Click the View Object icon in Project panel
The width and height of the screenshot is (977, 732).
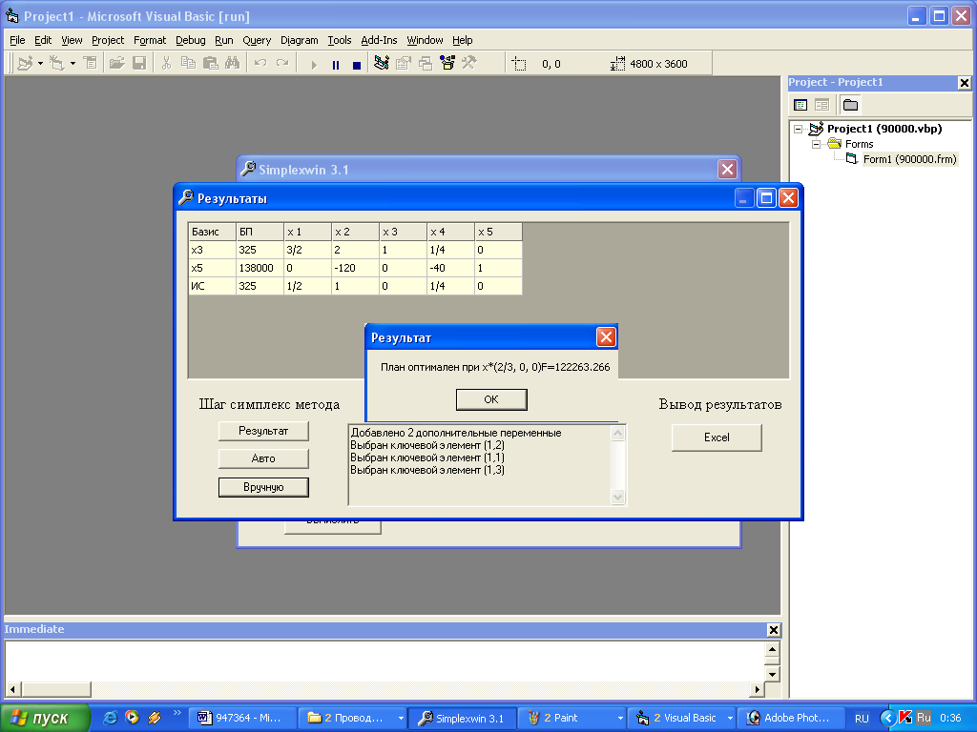click(821, 105)
